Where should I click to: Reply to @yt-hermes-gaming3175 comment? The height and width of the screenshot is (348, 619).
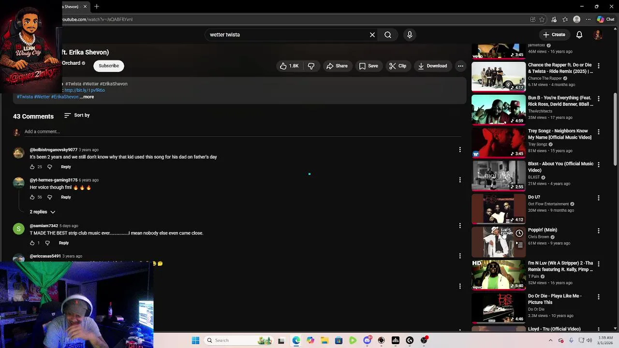[x=66, y=197]
